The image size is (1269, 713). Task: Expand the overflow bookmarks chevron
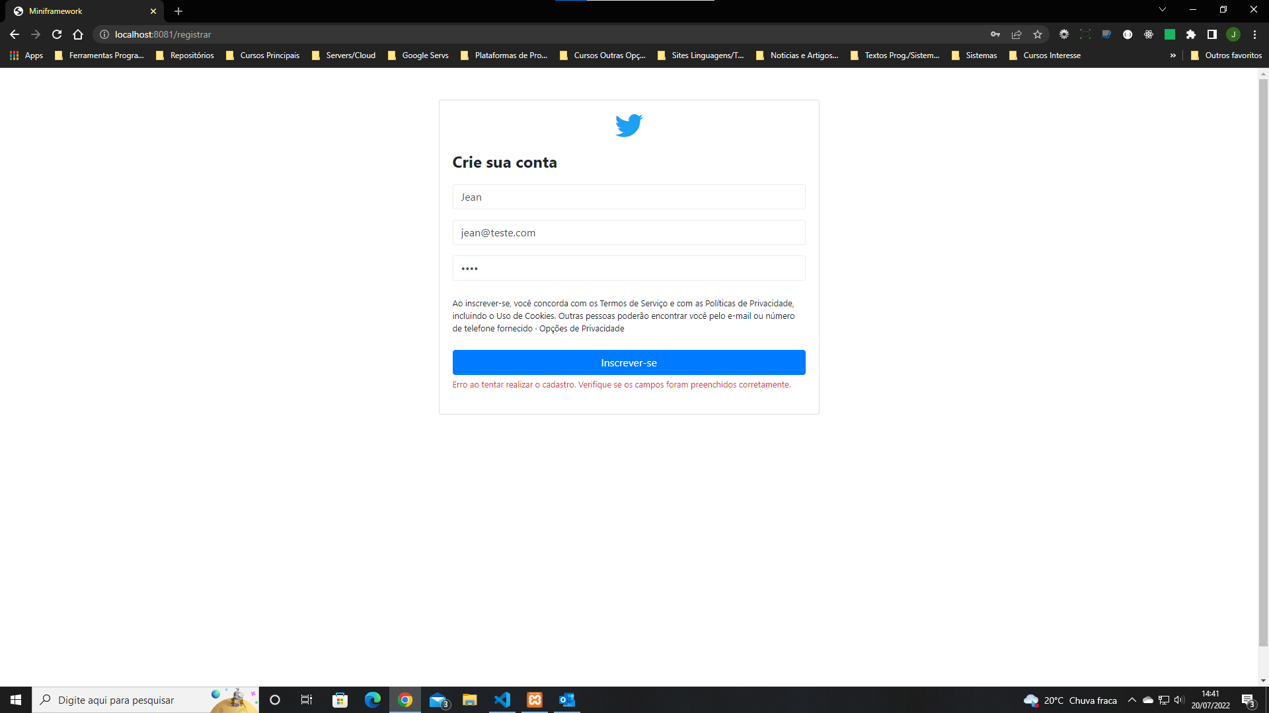[1173, 55]
